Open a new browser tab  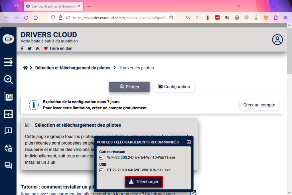[x=89, y=6]
